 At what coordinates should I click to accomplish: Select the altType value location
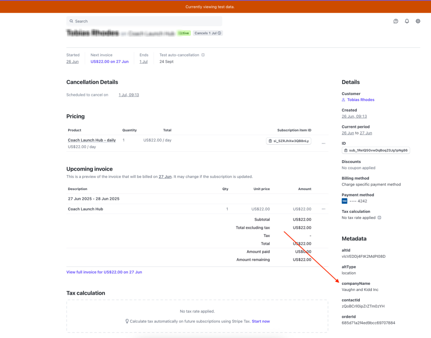pos(349,273)
